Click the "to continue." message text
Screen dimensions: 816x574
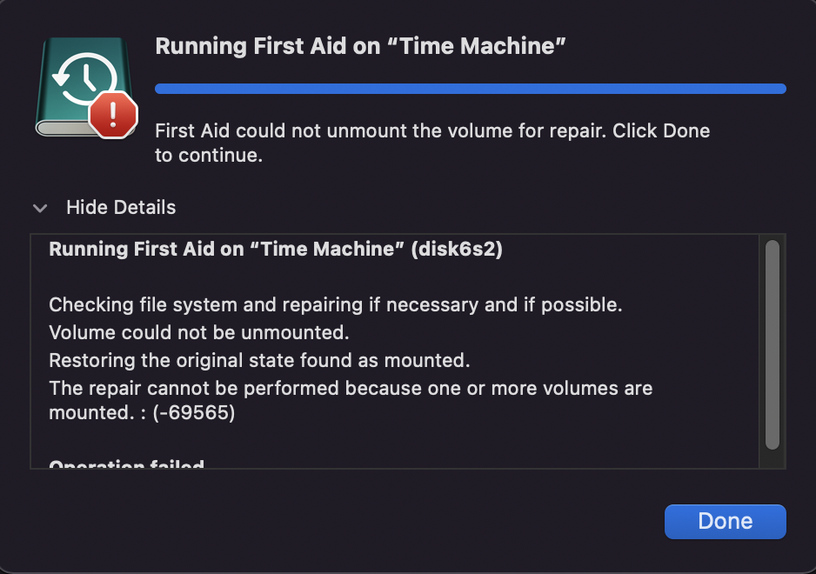[x=209, y=157]
